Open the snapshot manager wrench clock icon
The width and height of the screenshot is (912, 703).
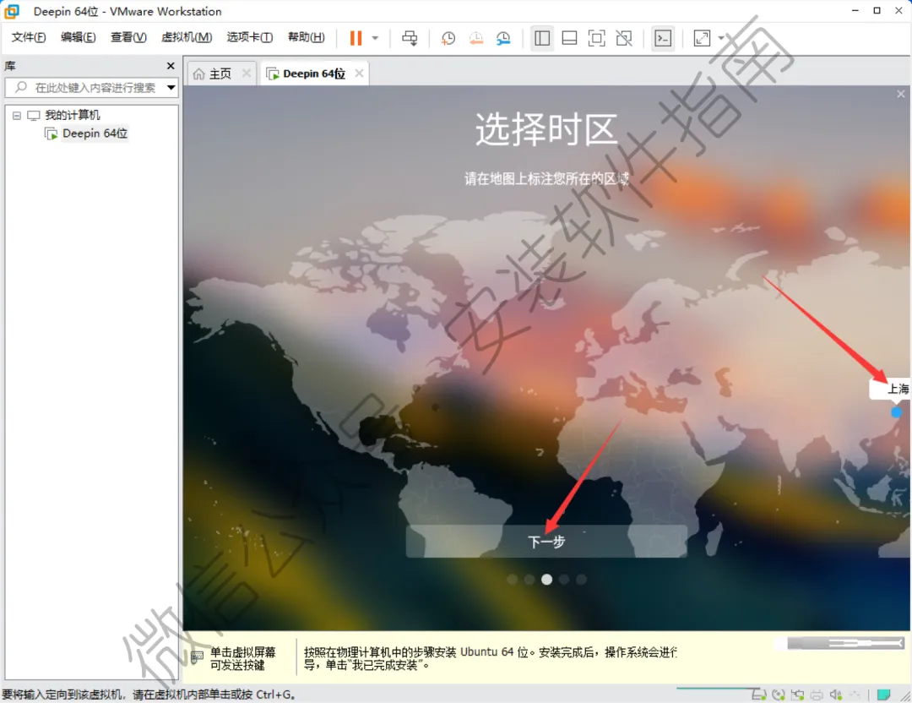point(503,38)
